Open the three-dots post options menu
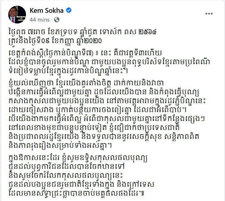The height and width of the screenshot is (201, 225). [x=209, y=14]
